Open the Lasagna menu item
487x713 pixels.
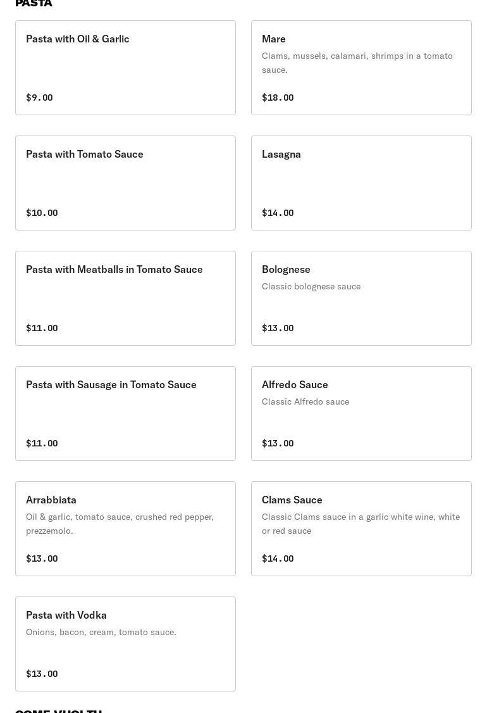pos(361,183)
